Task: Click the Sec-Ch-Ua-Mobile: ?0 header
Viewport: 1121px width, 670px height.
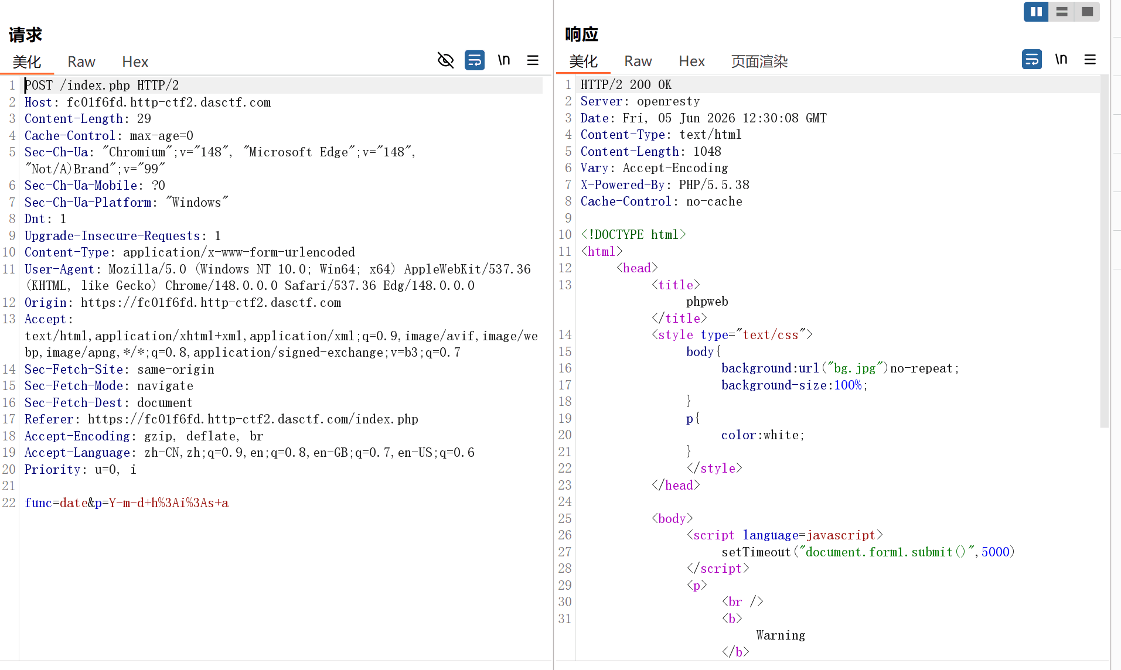Action: 95,186
